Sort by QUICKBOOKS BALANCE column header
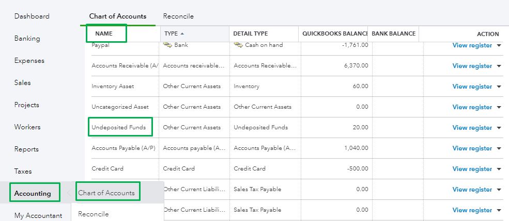This screenshot has width=509, height=221. (x=335, y=33)
